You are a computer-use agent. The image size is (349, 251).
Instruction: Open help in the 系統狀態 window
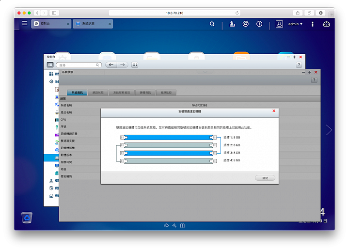point(314,80)
